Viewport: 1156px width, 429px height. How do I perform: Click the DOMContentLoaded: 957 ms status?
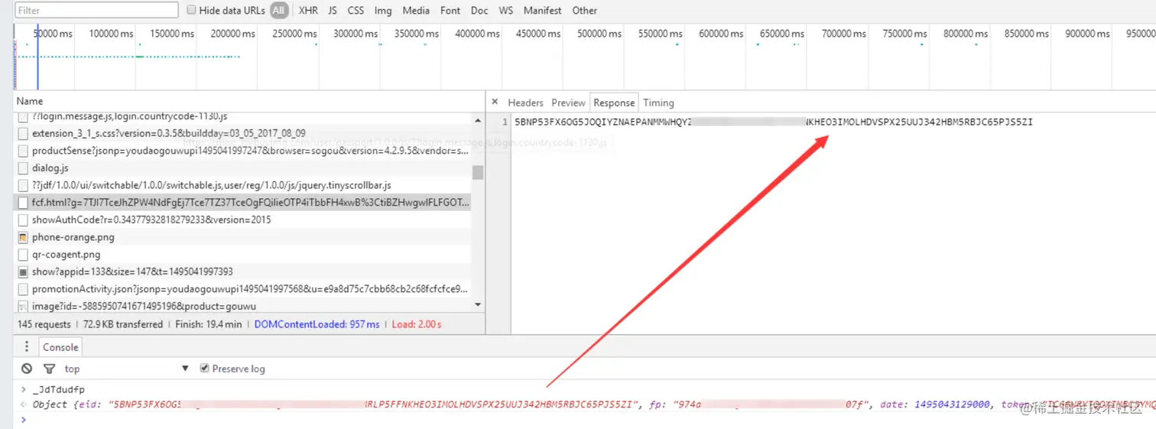[x=317, y=324]
